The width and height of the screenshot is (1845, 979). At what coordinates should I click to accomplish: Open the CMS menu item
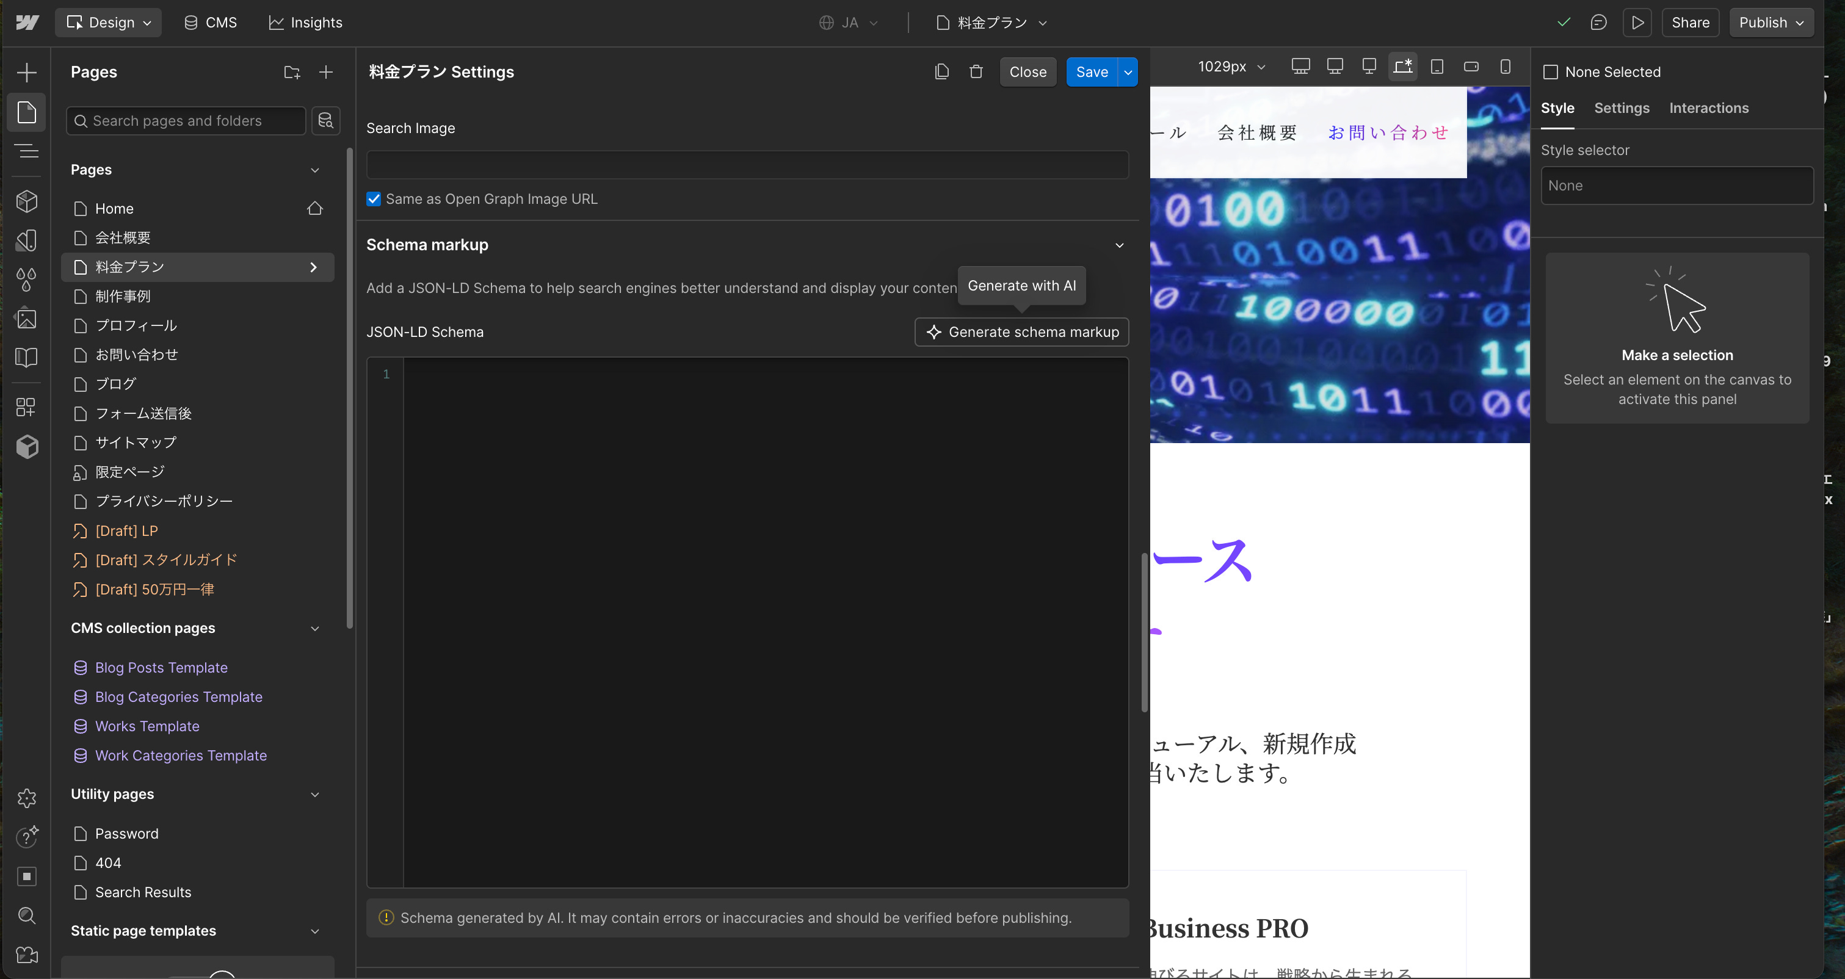point(211,23)
